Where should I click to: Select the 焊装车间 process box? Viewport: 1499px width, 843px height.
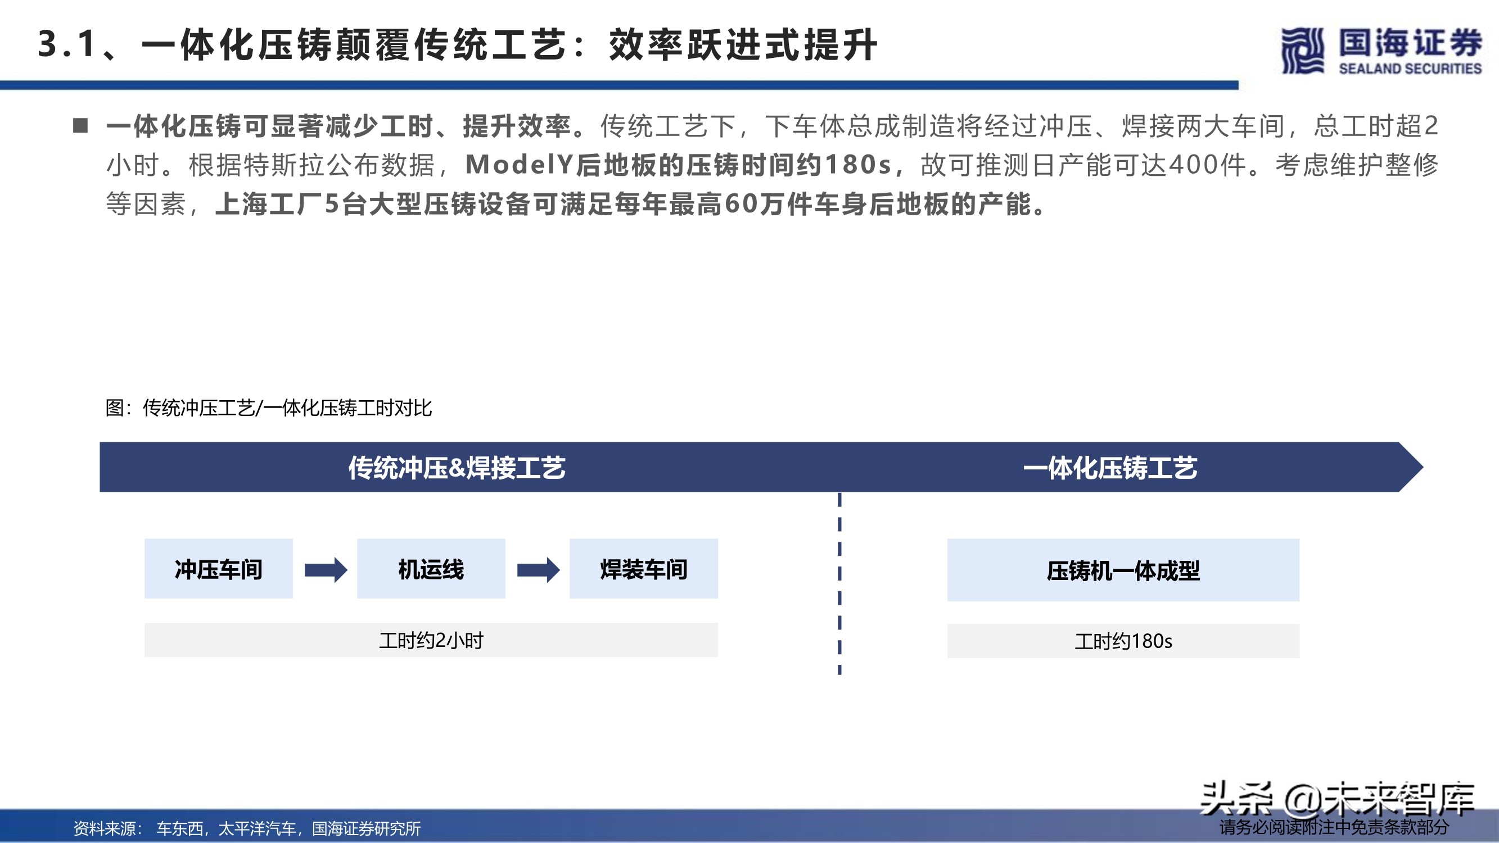pos(644,569)
